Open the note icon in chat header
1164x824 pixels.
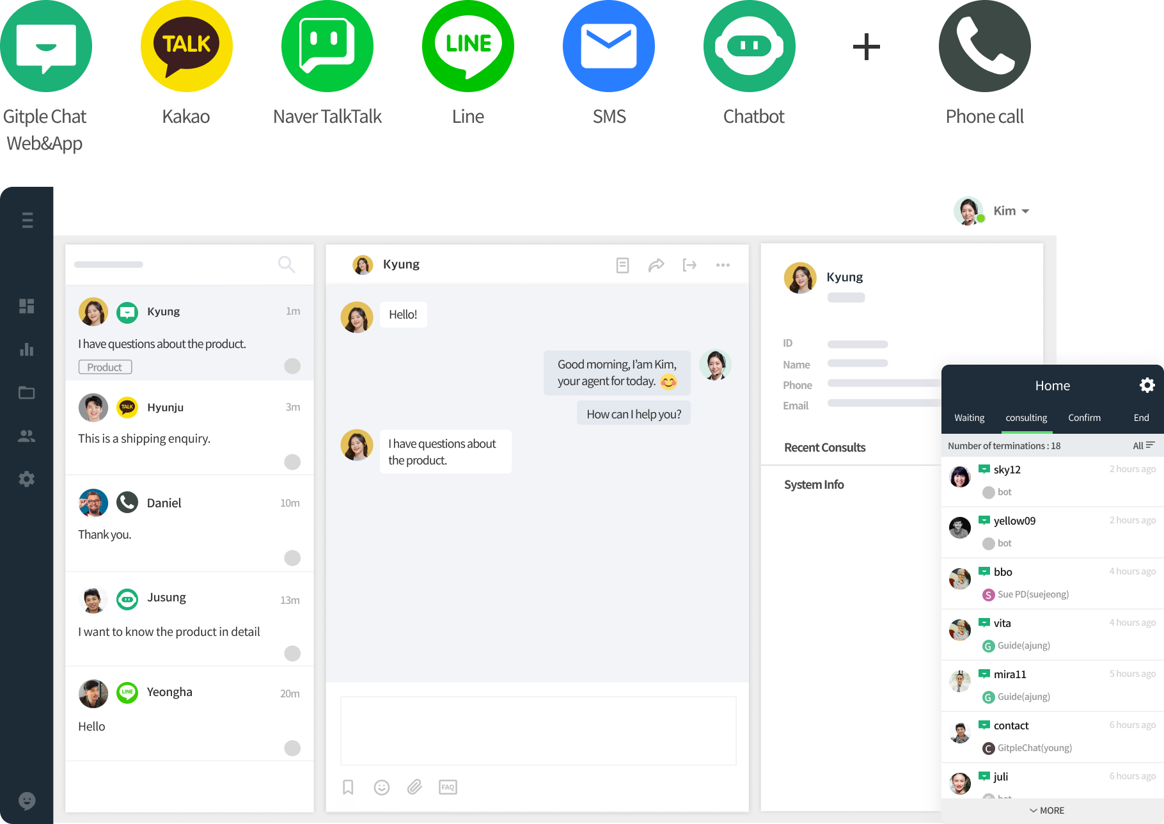(622, 265)
